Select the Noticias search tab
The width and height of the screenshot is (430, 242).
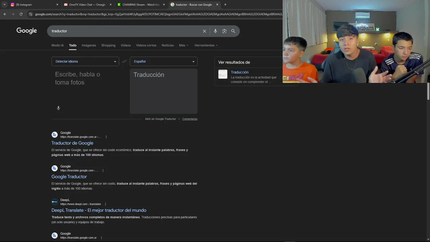[x=168, y=45]
